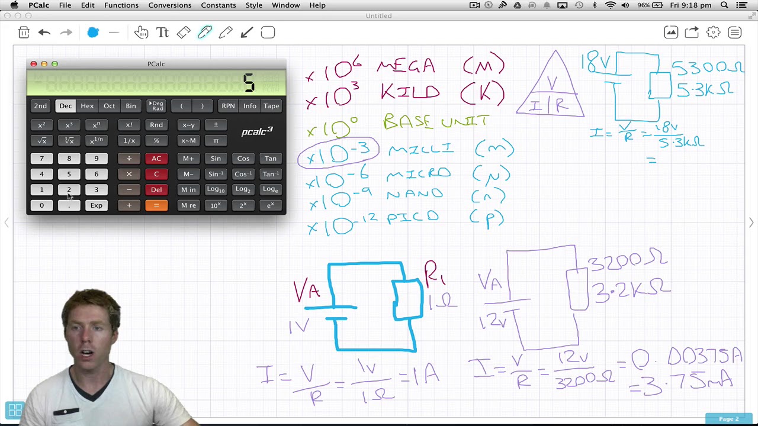Image resolution: width=758 pixels, height=426 pixels.
Task: Switch PCalc to Bin mode
Action: pyautogui.click(x=131, y=106)
